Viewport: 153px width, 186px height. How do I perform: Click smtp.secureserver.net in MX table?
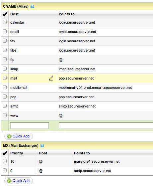92,171
